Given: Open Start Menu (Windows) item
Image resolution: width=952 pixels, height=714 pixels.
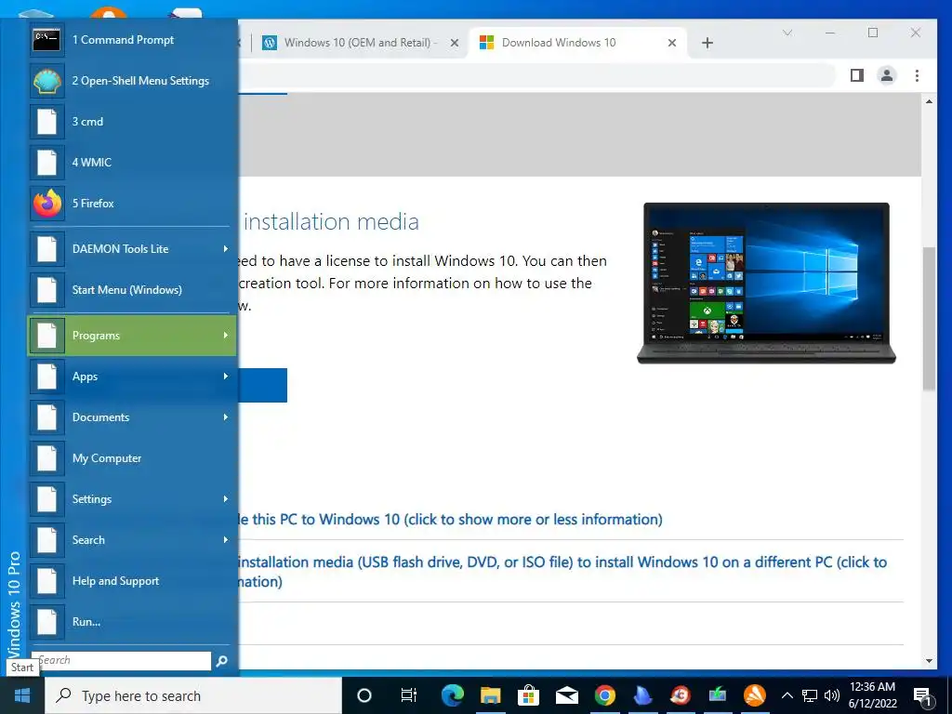Looking at the screenshot, I should 132,290.
